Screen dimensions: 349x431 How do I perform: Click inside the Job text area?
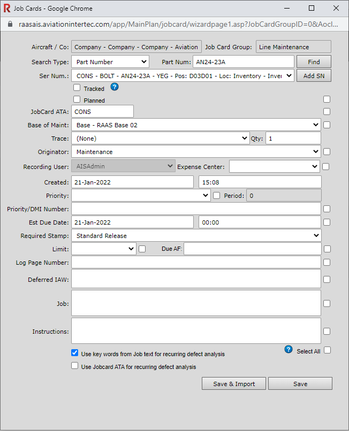196,303
